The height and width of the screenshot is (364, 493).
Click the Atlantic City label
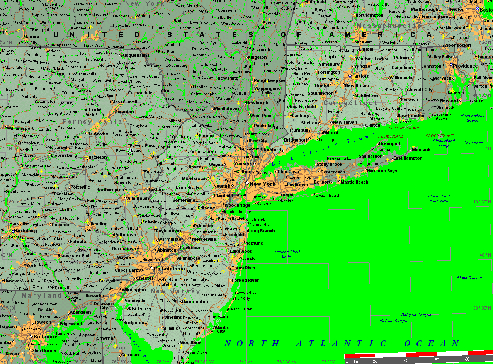221,329
